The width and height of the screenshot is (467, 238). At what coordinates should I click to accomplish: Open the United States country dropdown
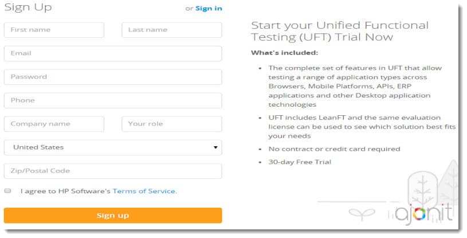point(113,147)
